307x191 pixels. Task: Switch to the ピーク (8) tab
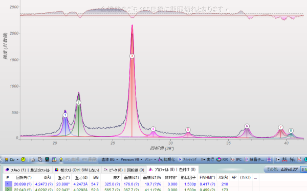pyautogui.click(x=113, y=170)
